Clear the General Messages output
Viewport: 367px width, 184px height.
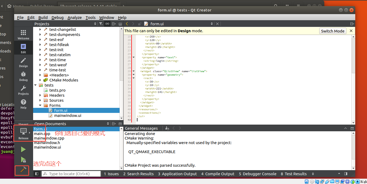[x=167, y=128]
